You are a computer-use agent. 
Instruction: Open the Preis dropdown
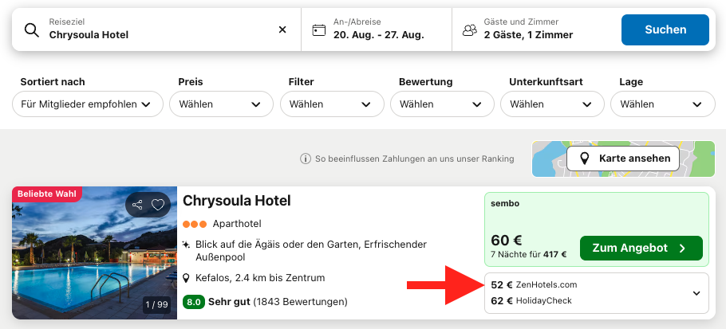[x=221, y=104]
